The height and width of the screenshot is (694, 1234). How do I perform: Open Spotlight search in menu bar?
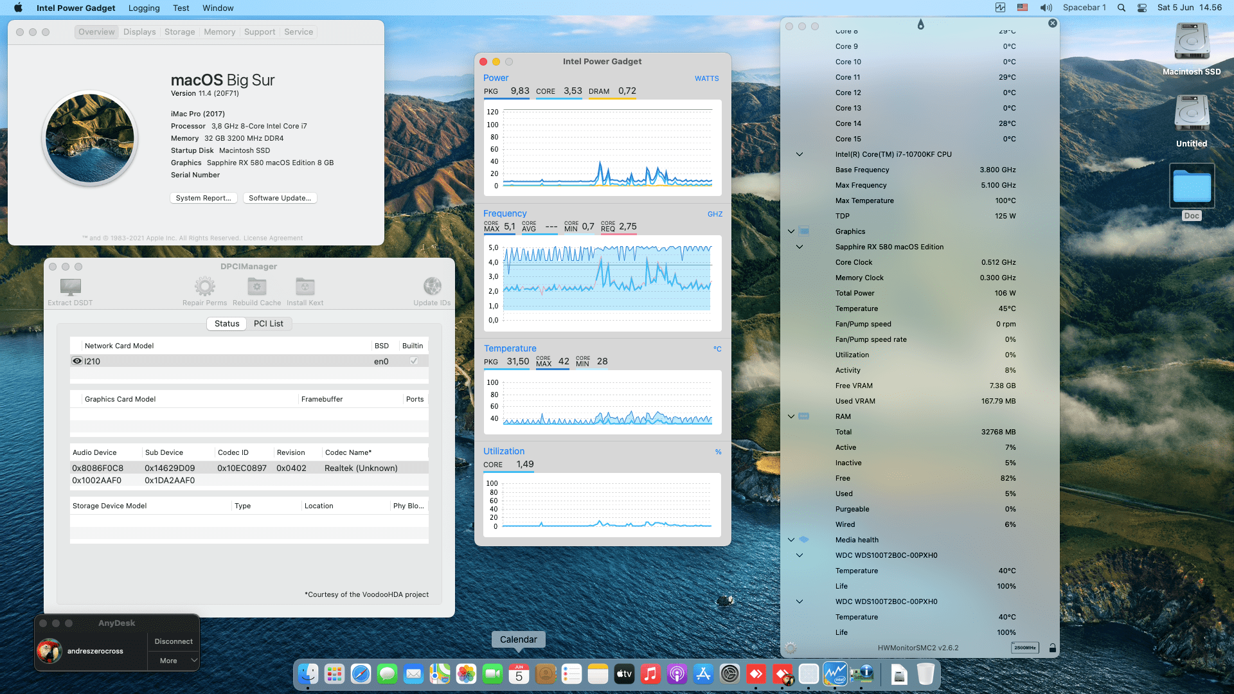click(1121, 8)
